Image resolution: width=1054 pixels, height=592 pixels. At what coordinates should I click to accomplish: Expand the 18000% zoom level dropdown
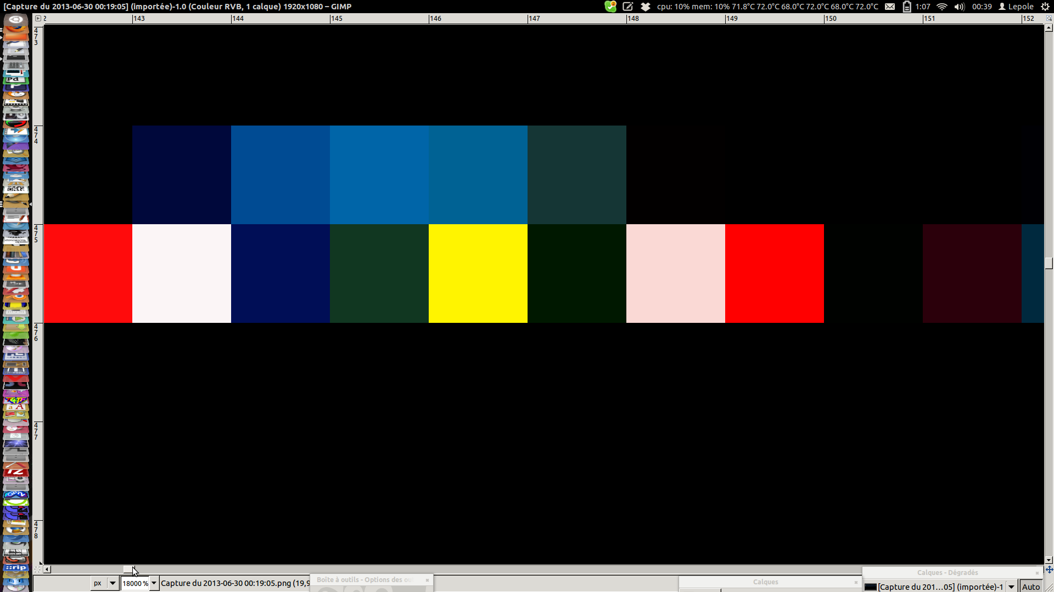point(154,583)
